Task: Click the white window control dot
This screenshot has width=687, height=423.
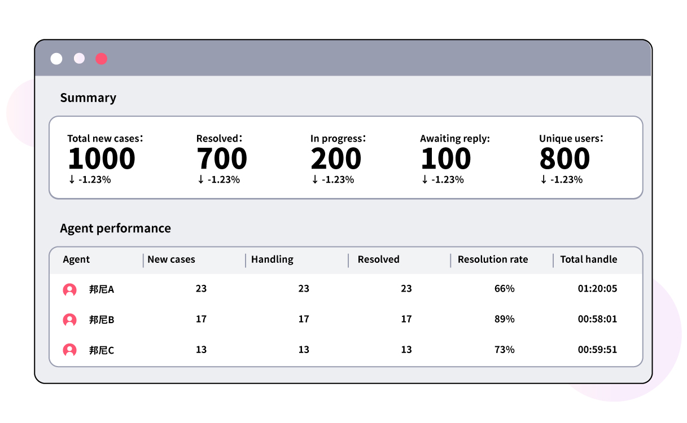Action: click(x=56, y=59)
